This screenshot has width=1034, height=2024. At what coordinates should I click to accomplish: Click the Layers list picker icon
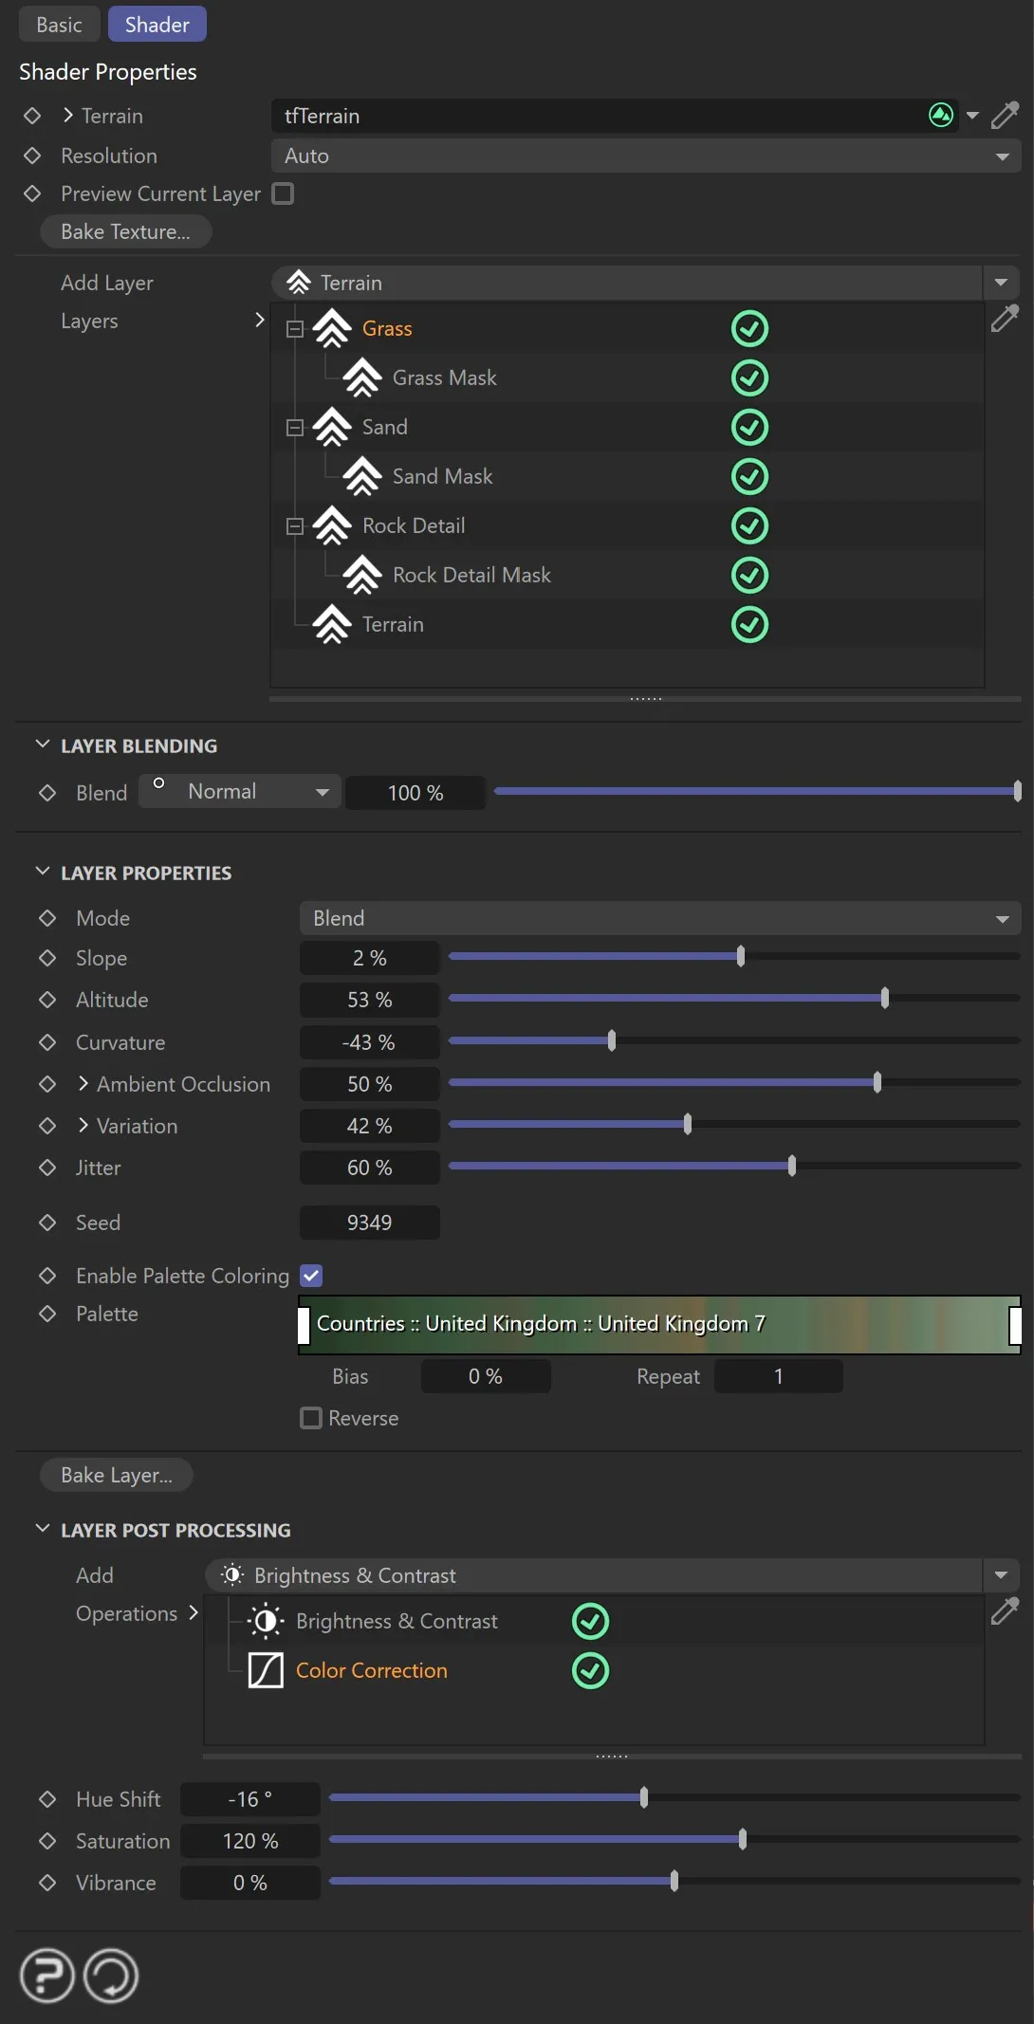tap(1005, 319)
